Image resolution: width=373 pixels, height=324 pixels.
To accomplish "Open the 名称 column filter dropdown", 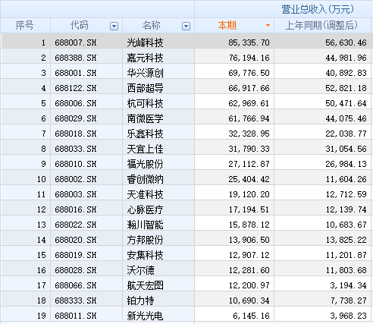I will (x=186, y=26).
